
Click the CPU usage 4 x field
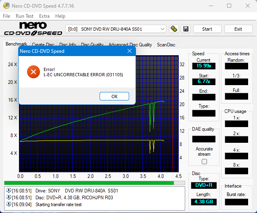click(236, 156)
